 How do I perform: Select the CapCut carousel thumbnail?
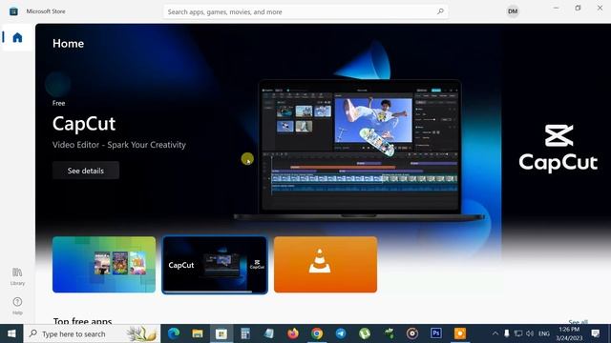click(215, 265)
